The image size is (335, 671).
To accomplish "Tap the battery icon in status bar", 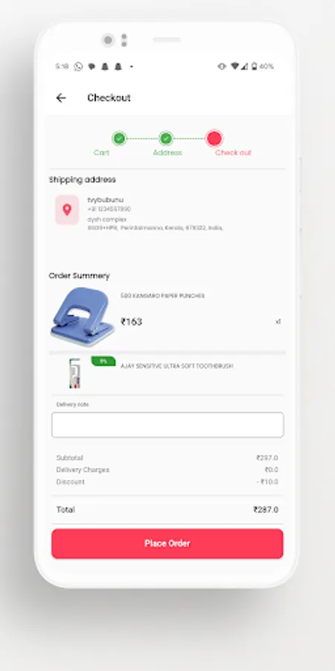I will (255, 66).
